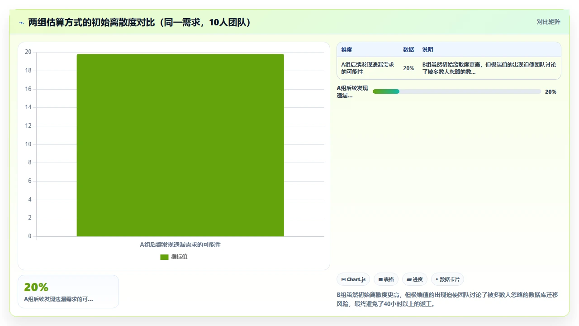
Task: Click the stat card caption A组后续发现遗漏需求的可...
Action: pos(58,299)
